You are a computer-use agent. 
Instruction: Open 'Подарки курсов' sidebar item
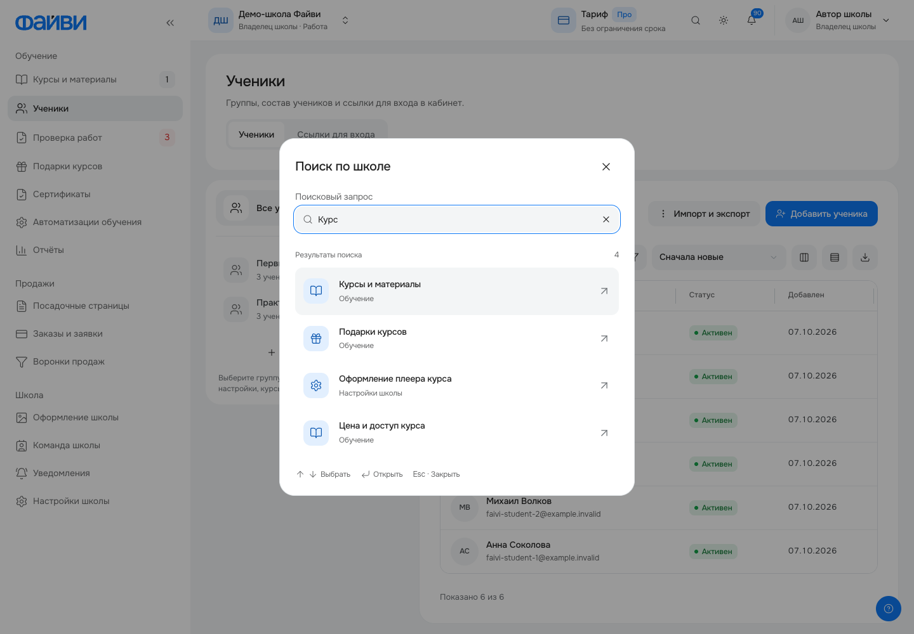tap(95, 166)
